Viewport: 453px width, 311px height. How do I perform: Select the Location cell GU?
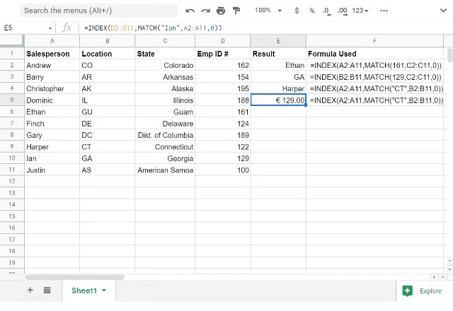pos(107,112)
